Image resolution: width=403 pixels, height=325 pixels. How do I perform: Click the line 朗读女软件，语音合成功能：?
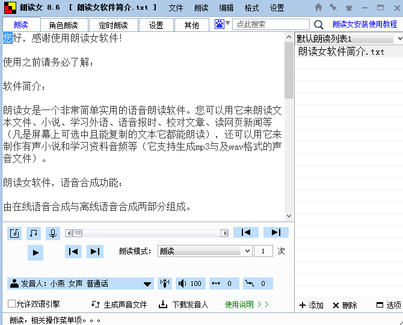[x=63, y=182]
